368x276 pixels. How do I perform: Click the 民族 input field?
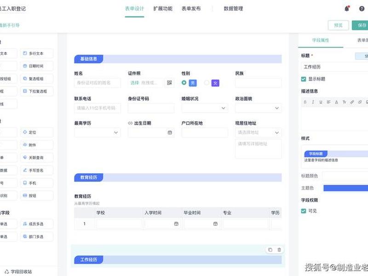[259, 83]
